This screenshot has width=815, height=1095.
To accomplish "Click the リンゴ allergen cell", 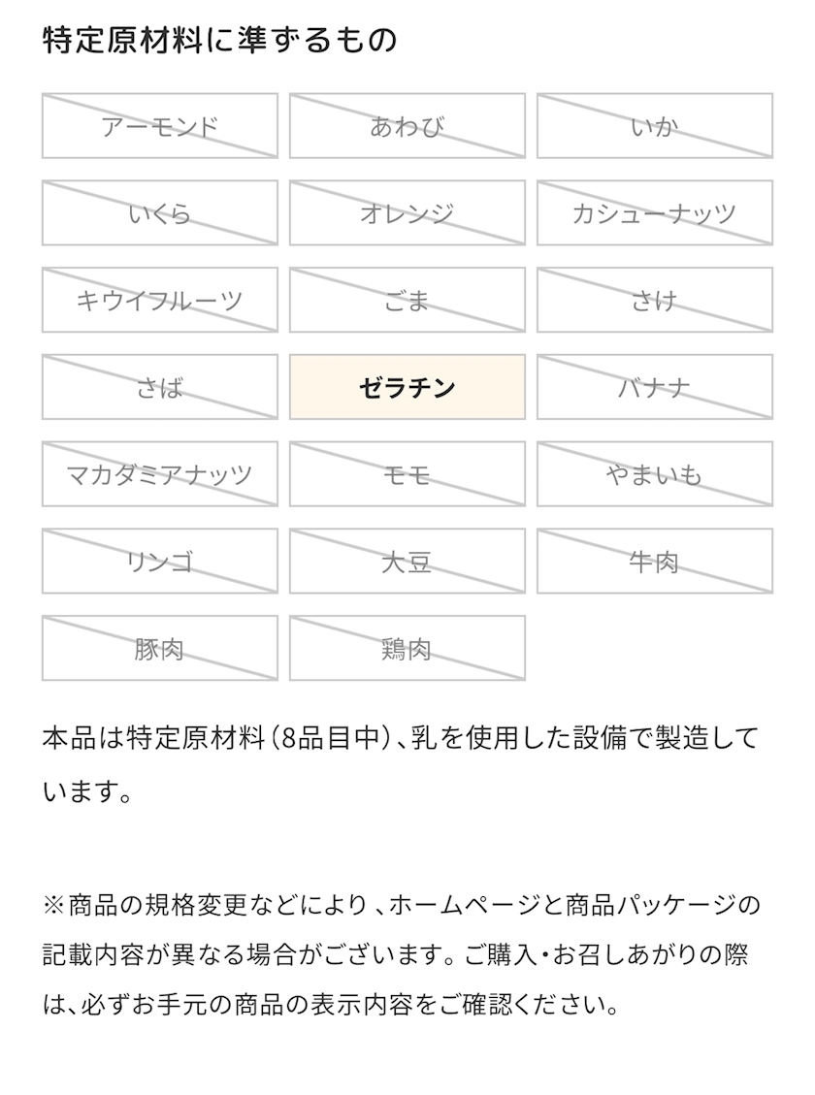I will coord(159,562).
